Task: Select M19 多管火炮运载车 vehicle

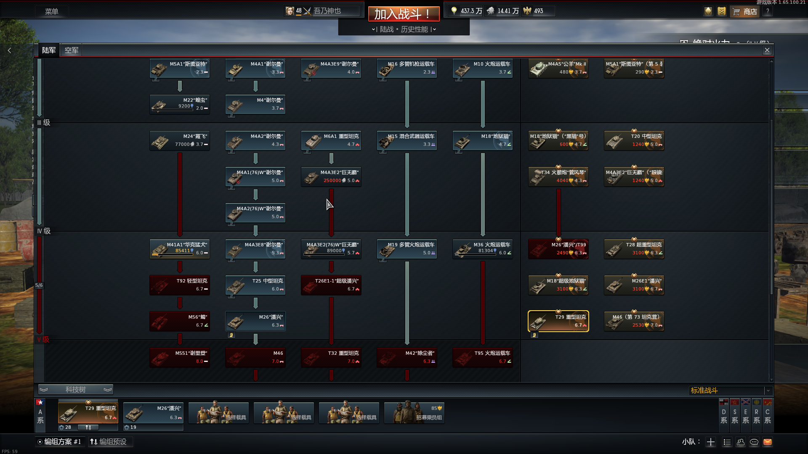Action: tap(407, 249)
